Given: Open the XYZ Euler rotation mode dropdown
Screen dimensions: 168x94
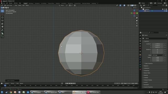Looking at the screenshot, I should click(x=157, y=55).
